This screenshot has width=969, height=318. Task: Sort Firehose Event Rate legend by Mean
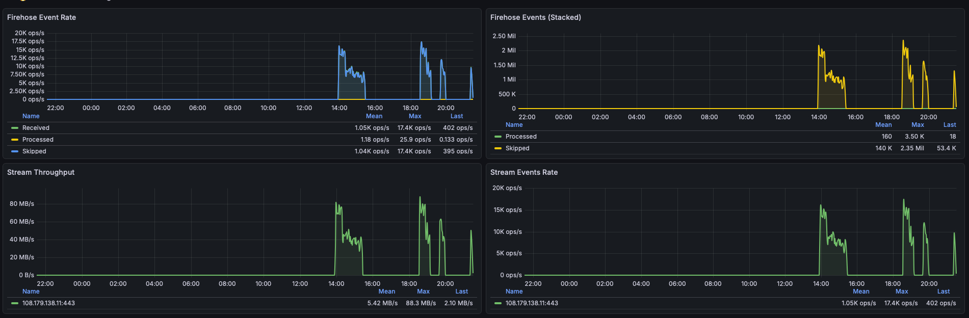point(374,116)
